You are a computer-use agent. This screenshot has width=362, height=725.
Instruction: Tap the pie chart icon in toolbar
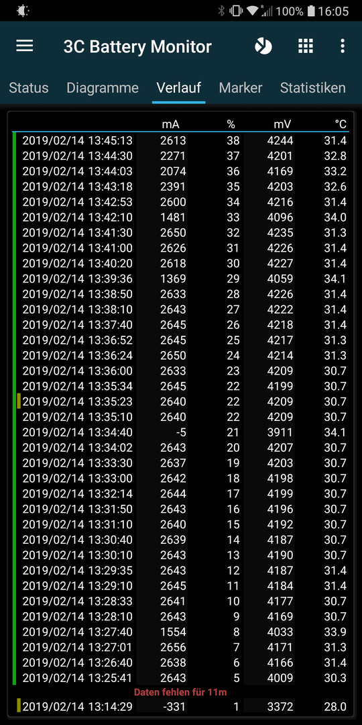[263, 46]
